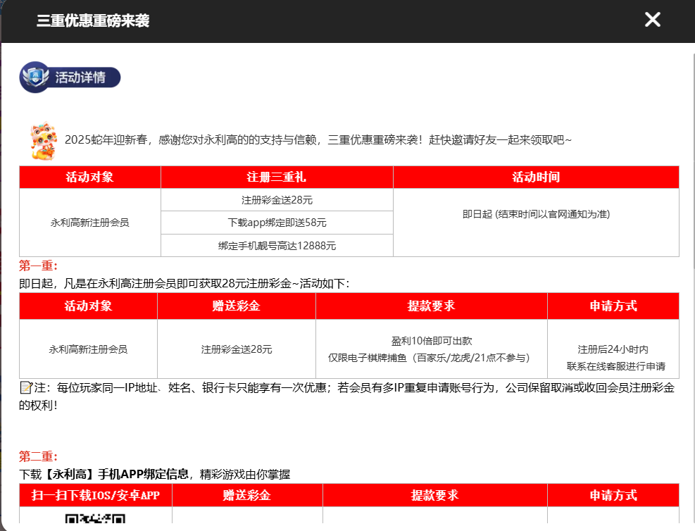The image size is (695, 531).
Task: Click the 2025蛇年迎新春 greeting text
Action: click(x=318, y=139)
